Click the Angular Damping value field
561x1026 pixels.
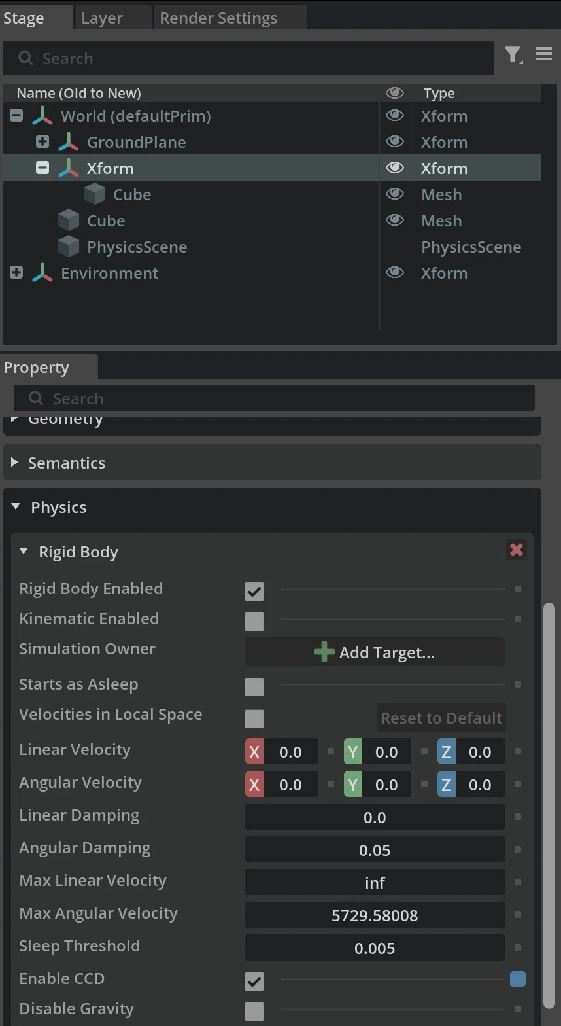coord(375,850)
